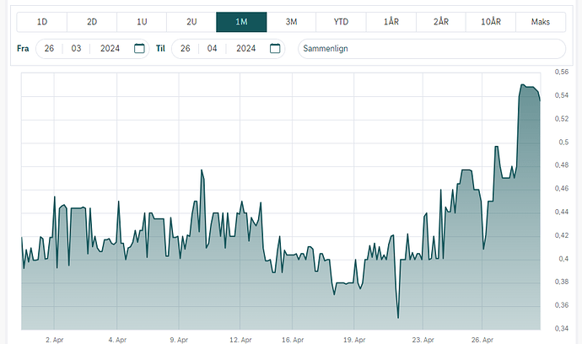Switch to the 2U two-week range
The height and width of the screenshot is (344, 582).
click(191, 22)
